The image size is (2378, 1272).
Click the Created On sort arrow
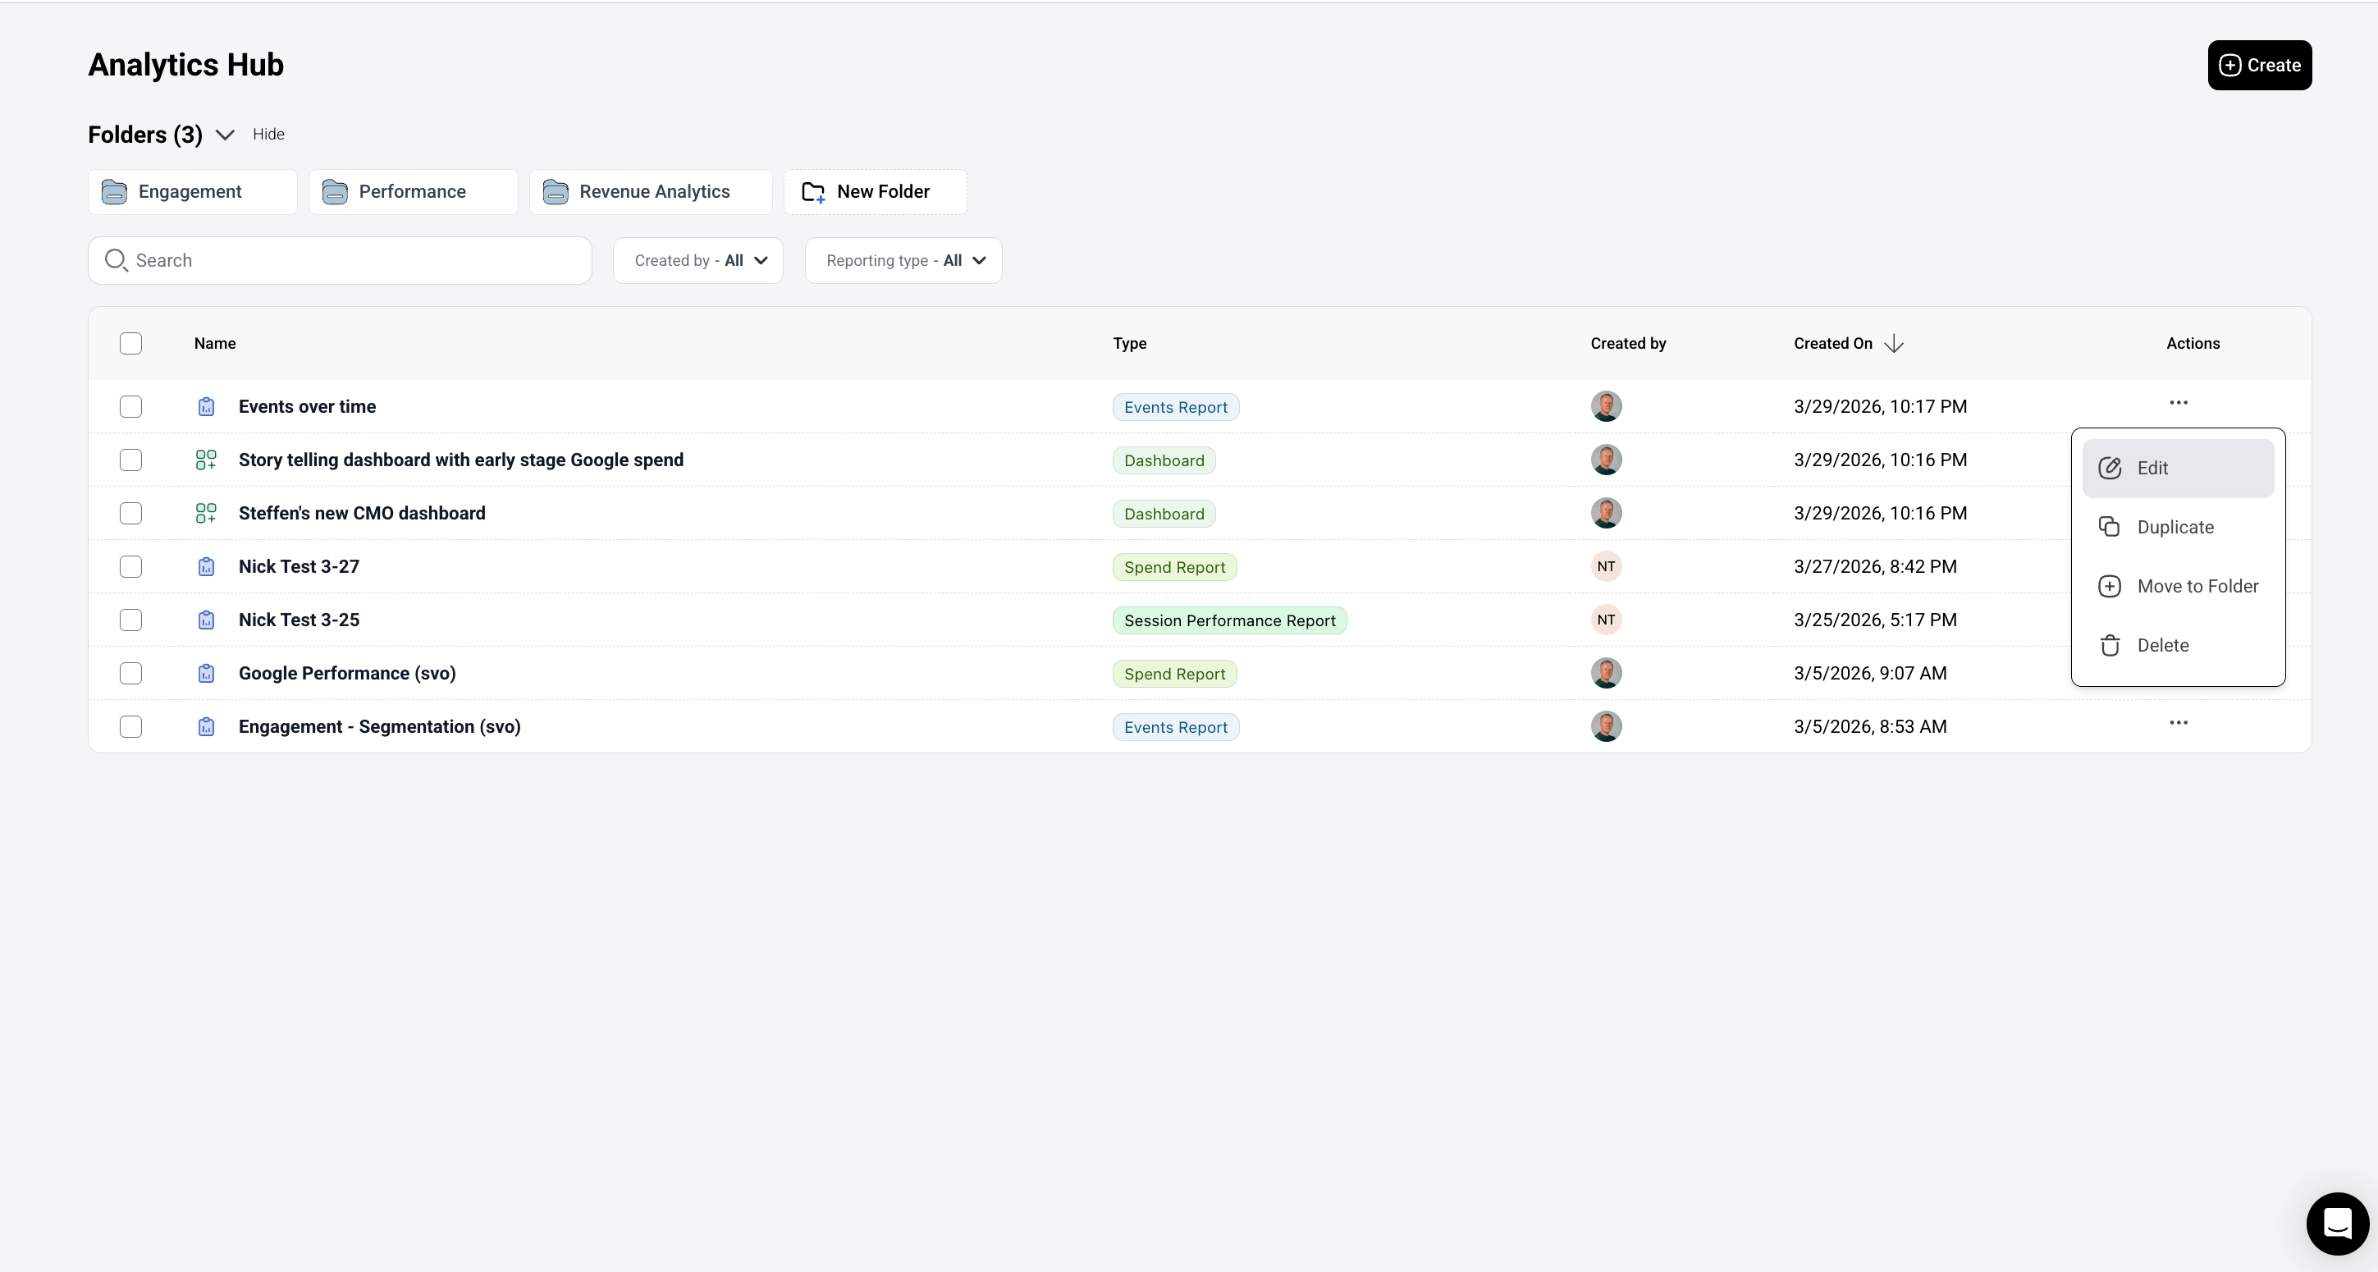[1893, 343]
